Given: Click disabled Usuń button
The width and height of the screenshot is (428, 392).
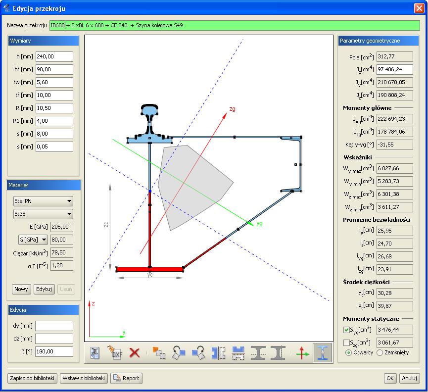Looking at the screenshot, I should 66,289.
